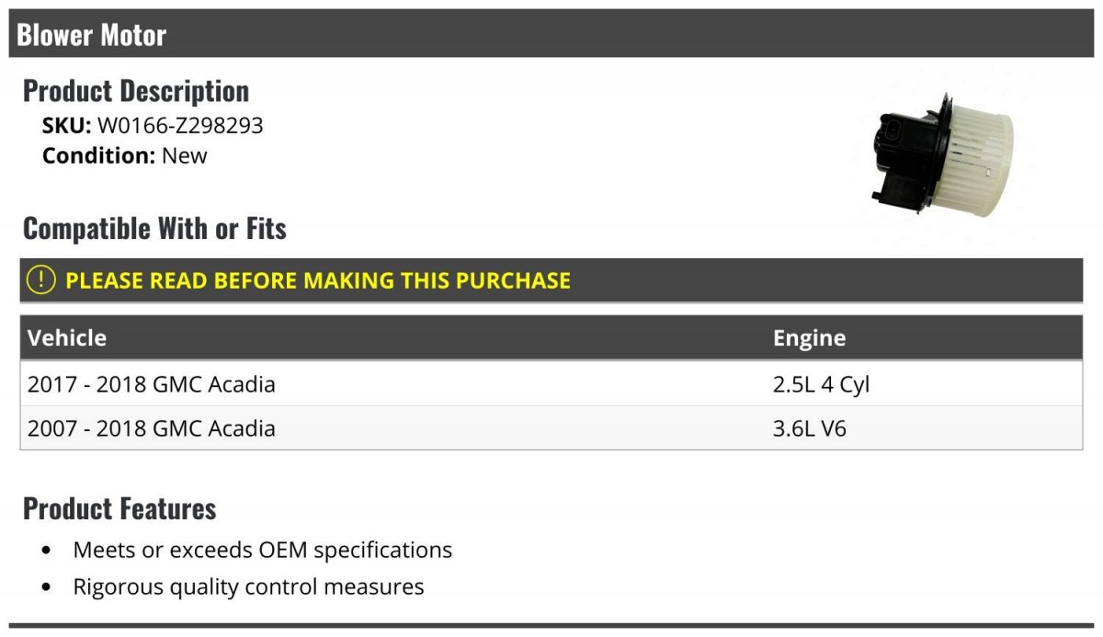This screenshot has width=1103, height=637.
Task: Select the Compatible With or Fits heading
Action: coord(154,228)
